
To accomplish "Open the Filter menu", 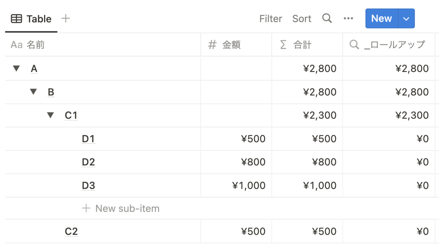I will point(271,19).
